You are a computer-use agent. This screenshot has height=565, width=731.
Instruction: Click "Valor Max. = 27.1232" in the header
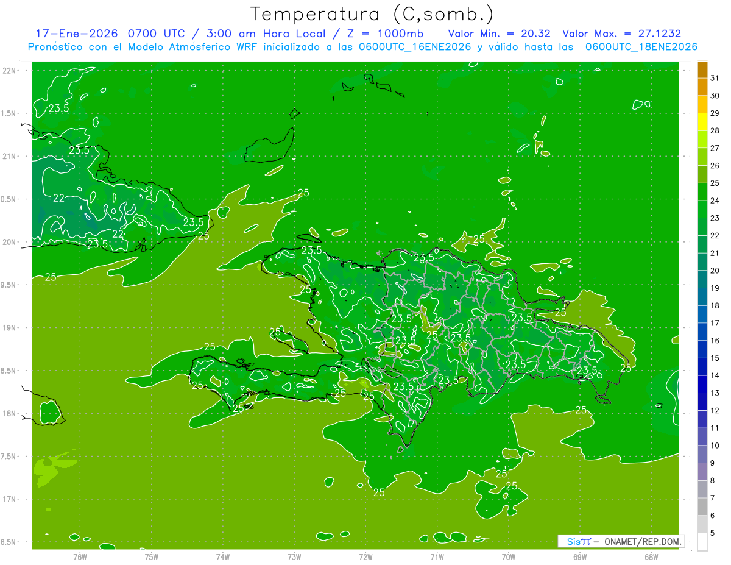click(x=622, y=34)
